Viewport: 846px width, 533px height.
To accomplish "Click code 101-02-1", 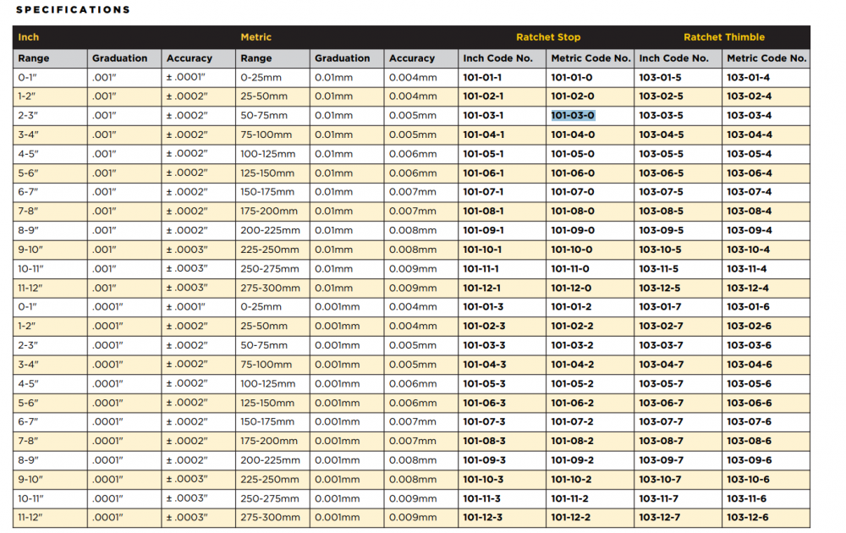I will tap(483, 96).
